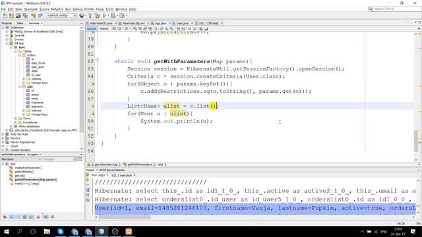The height and width of the screenshot is (237, 422).
Task: Open the Members dropdown in Navigator
Action: click(x=21, y=159)
